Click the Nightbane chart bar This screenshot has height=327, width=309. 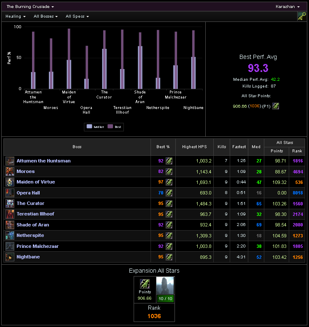tap(193, 60)
